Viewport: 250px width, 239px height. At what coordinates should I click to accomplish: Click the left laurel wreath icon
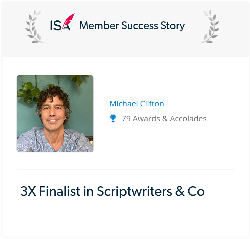point(35,27)
